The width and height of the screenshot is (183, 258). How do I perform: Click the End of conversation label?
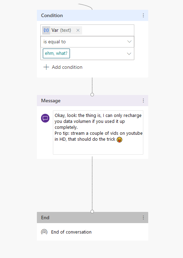(71, 232)
